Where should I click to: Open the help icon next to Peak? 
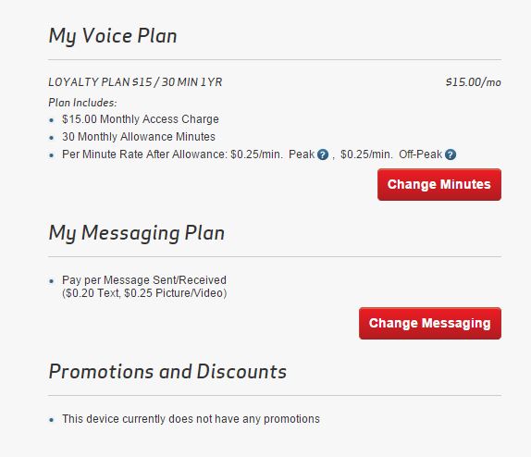click(x=323, y=154)
